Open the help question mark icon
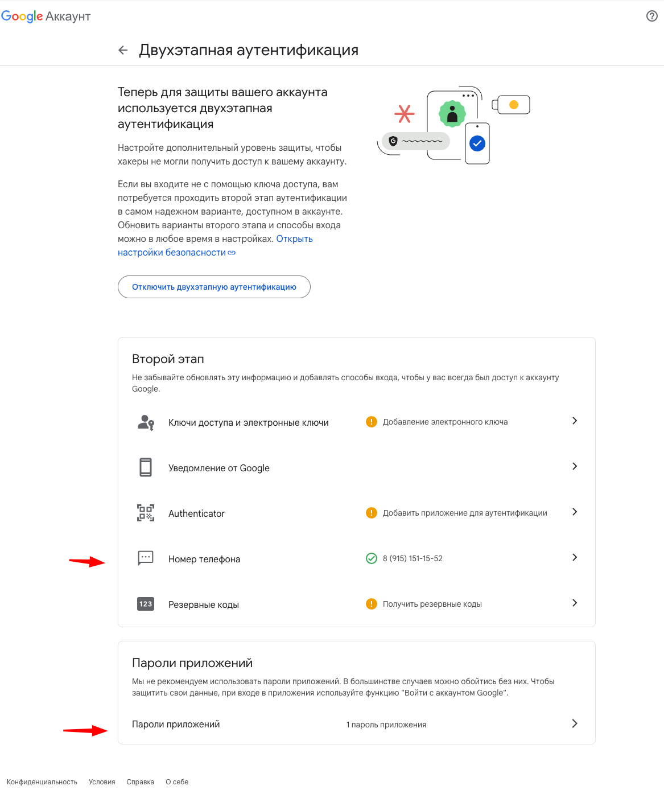 pyautogui.click(x=652, y=16)
